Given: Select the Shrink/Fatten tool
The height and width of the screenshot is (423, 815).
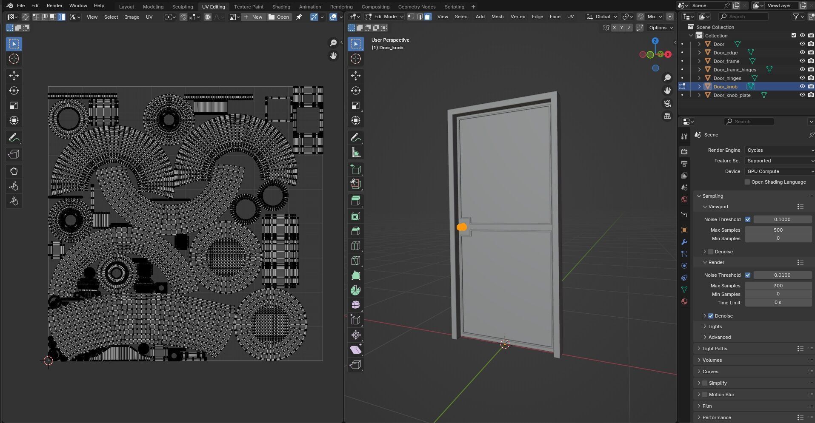Looking at the screenshot, I should coord(356,335).
